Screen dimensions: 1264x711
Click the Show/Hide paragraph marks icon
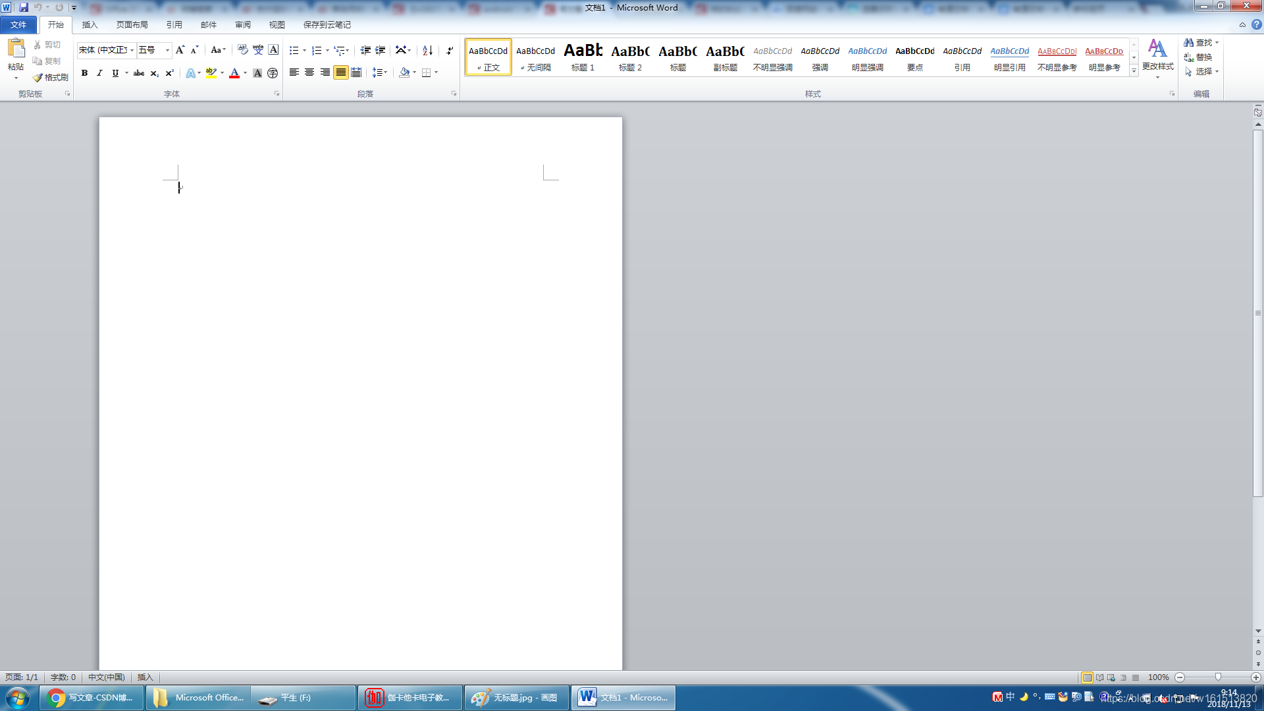tap(449, 50)
